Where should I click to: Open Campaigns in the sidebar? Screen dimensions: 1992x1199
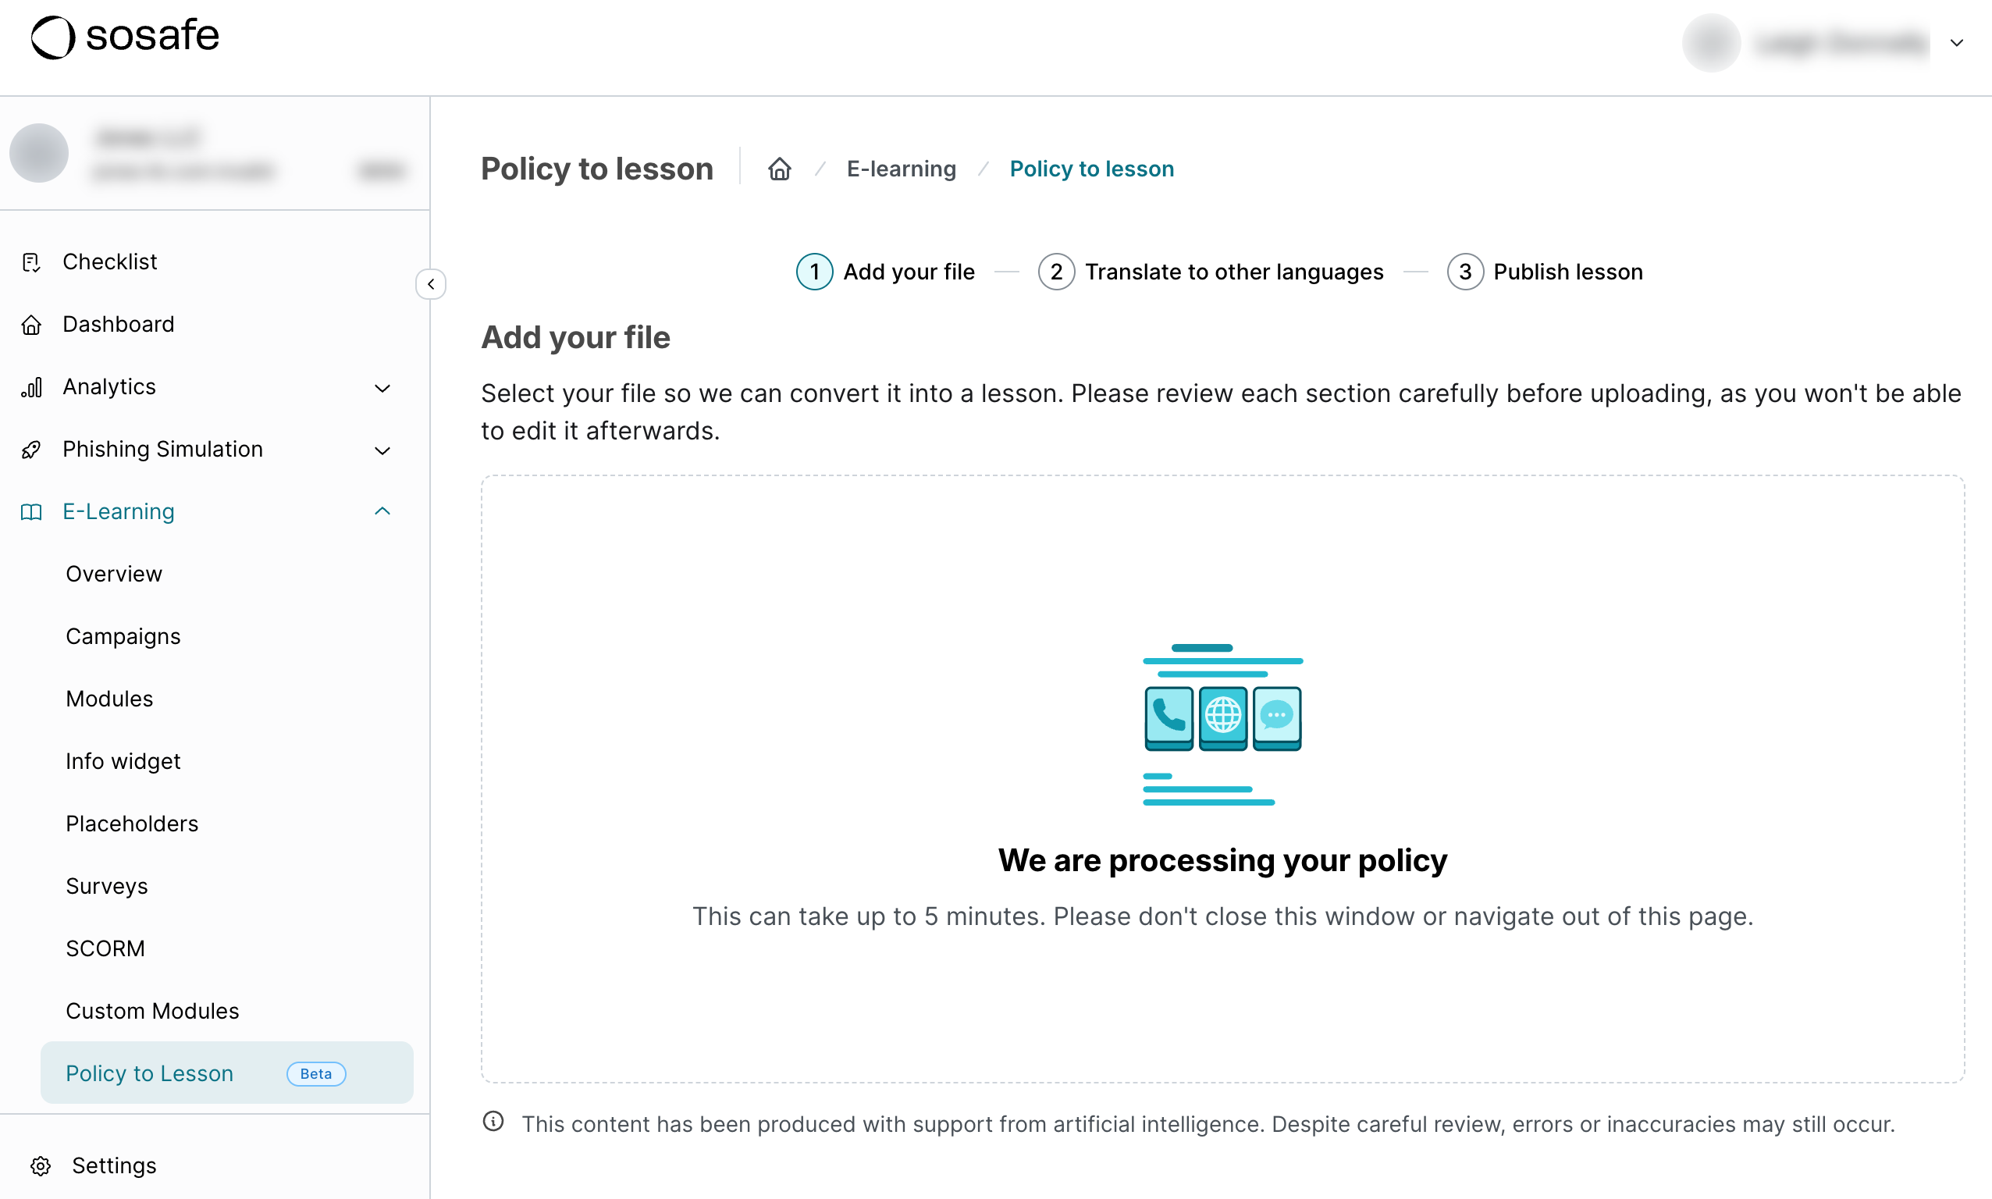tap(123, 637)
